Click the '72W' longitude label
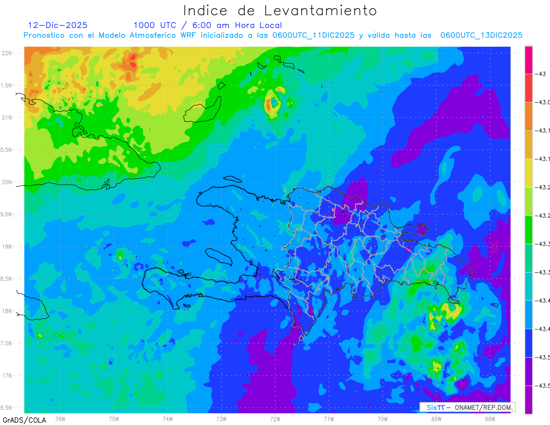 (275, 419)
